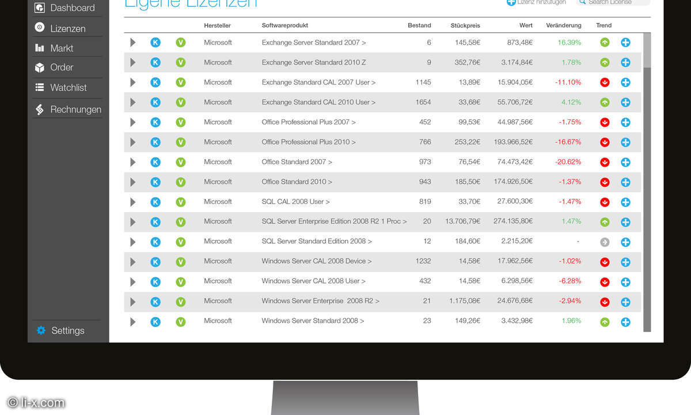Expand the Office Professional Plus 2010 row
Screen dimensions: 691x415
[x=133, y=142]
